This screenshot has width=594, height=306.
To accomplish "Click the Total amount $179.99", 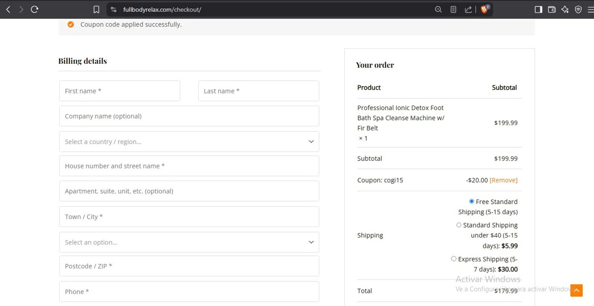I will tap(506, 291).
